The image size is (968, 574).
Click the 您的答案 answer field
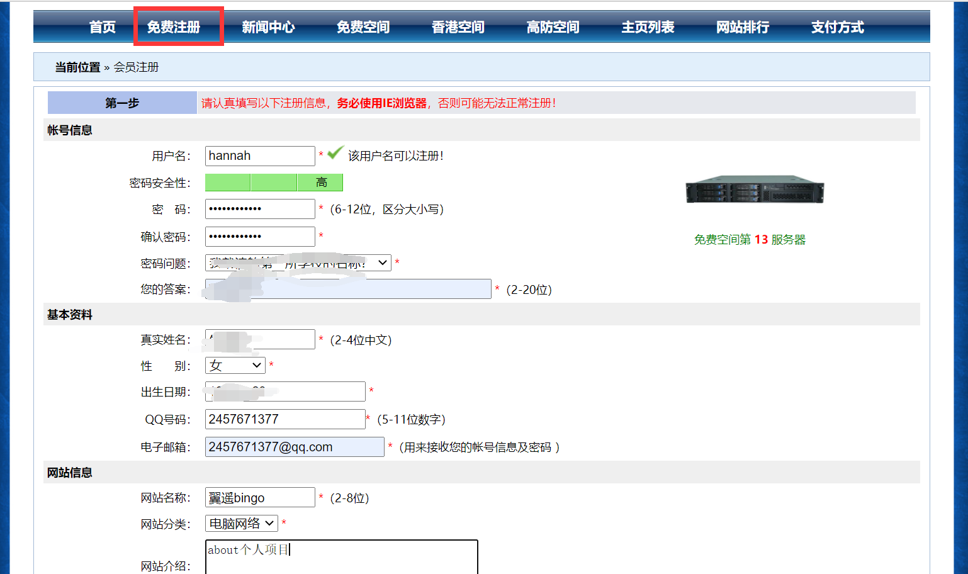348,289
